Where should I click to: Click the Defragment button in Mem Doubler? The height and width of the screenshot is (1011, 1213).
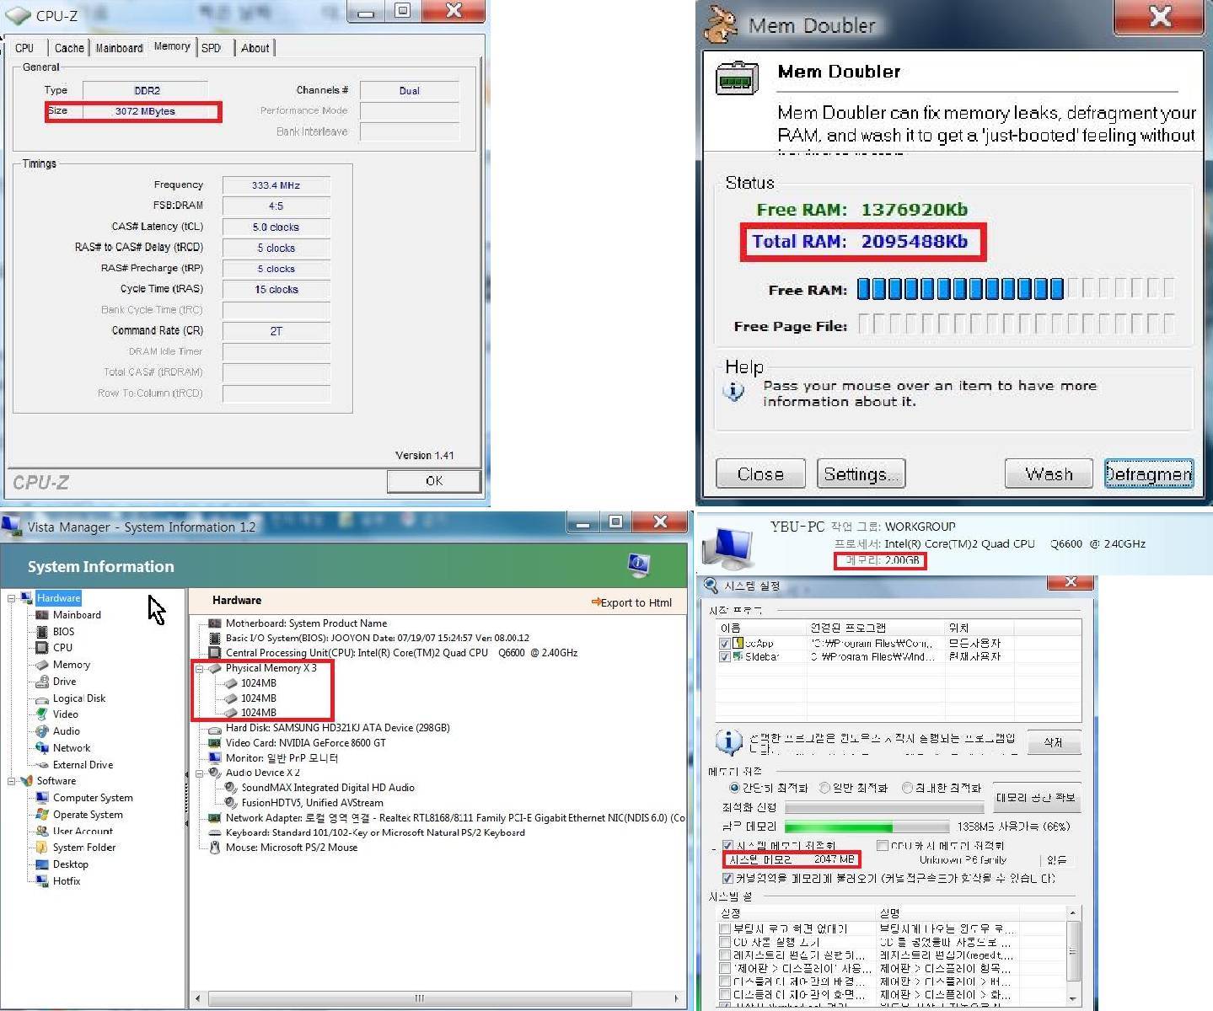1149,473
